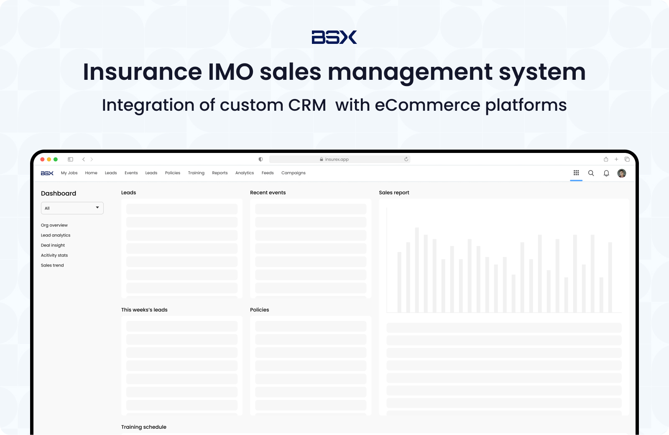
Task: Open the Feeds navigation item
Action: (x=268, y=173)
